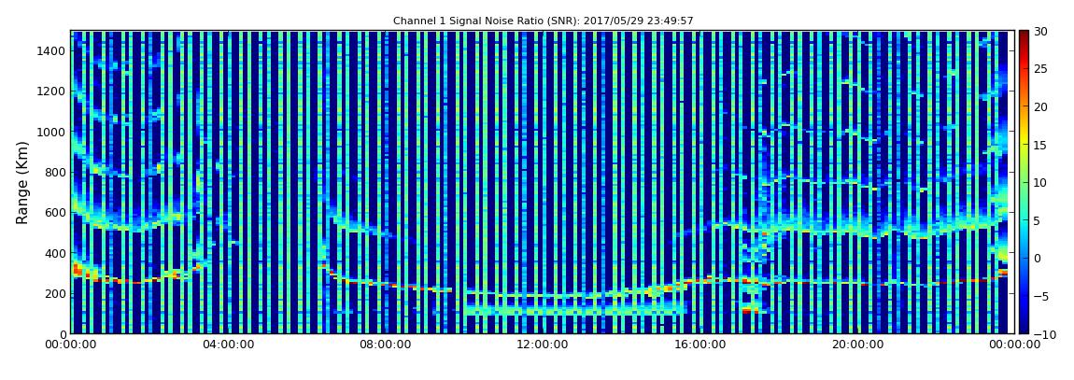Click the plot title "Channel 1 Signal Noise Ratio (SNR): 2017/05/29 23:49:57"
This screenshot has width=1074, height=380.
(x=544, y=21)
